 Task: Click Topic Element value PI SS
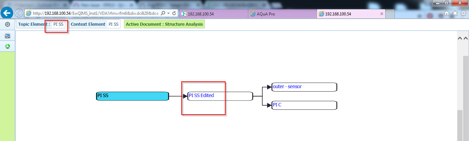pos(58,24)
